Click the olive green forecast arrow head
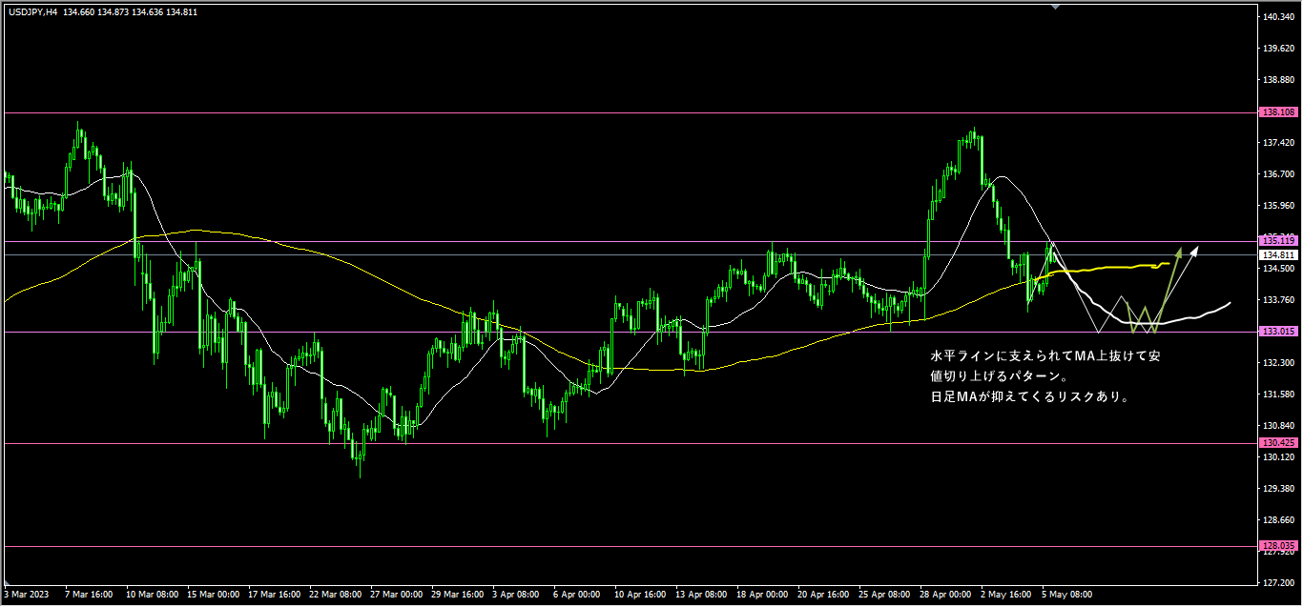This screenshot has height=607, width=1303. pyautogui.click(x=1179, y=252)
